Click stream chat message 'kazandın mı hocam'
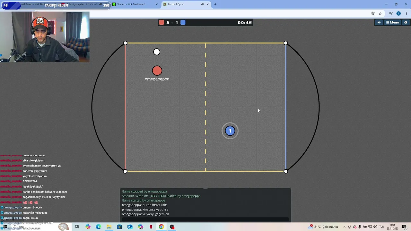411x231 pixels. click(35, 213)
